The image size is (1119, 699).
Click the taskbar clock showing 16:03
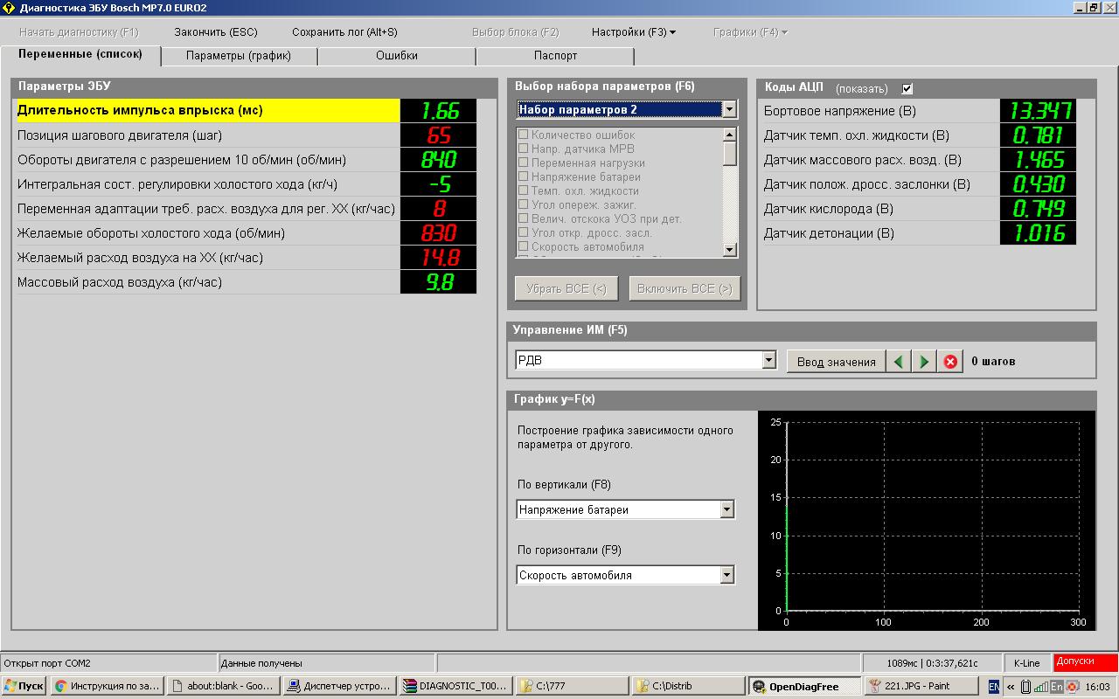click(x=1097, y=687)
